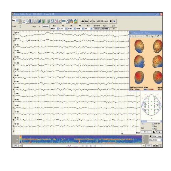Viewport: 171px width, 171px height.
Task: Click the rightmost icon in 3D Mapping toolbar
Action: (x=160, y=36)
